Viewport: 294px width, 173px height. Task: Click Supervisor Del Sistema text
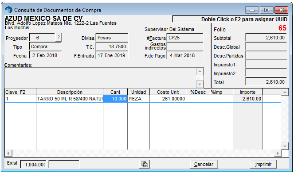click(169, 29)
